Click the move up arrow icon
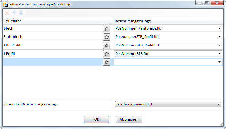This screenshot has height=129, width=226. 14,13
